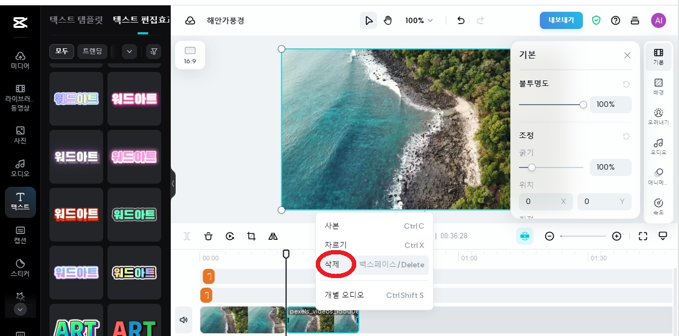Reset the 불투명도 opacity value

point(626,84)
